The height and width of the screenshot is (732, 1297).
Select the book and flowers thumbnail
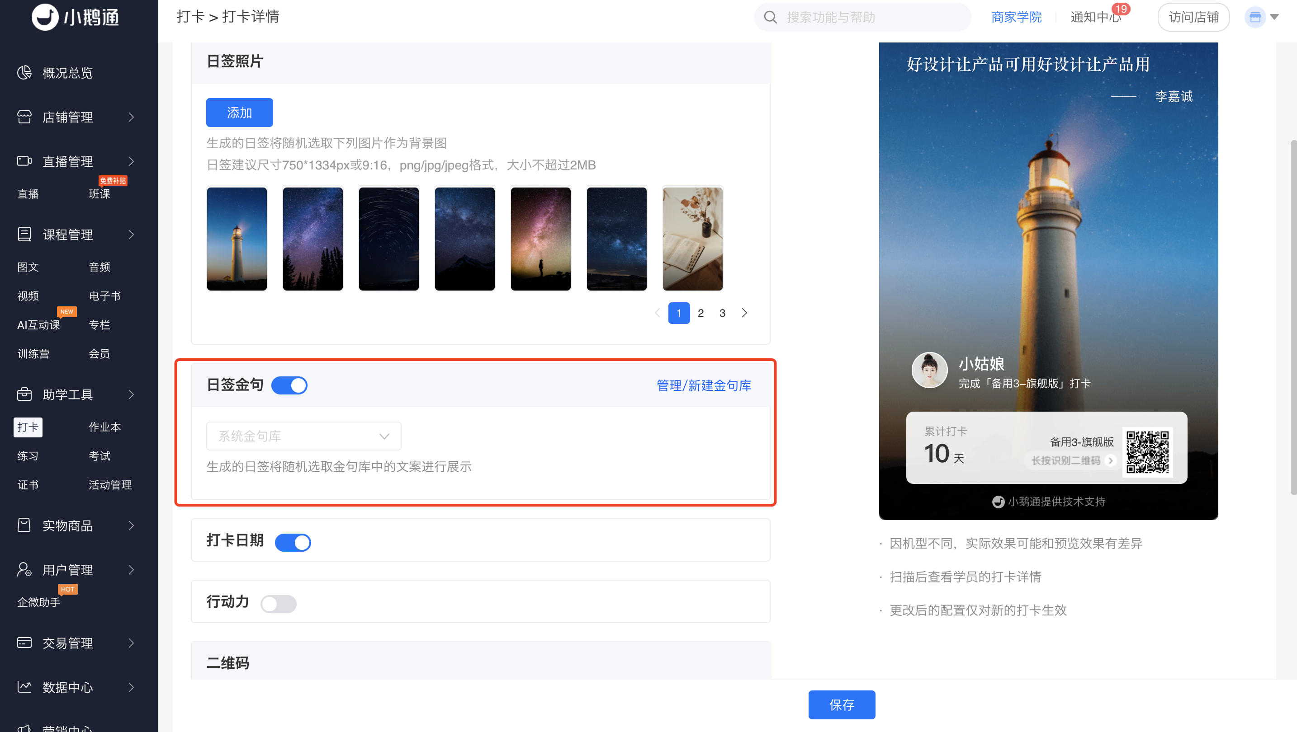pyautogui.click(x=692, y=239)
